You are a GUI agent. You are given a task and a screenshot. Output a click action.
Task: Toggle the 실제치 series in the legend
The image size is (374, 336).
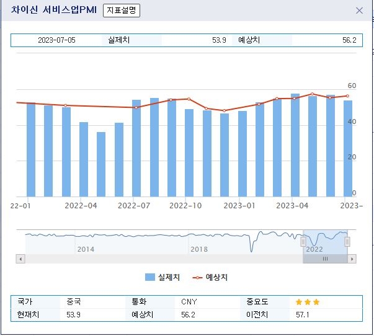click(x=163, y=277)
